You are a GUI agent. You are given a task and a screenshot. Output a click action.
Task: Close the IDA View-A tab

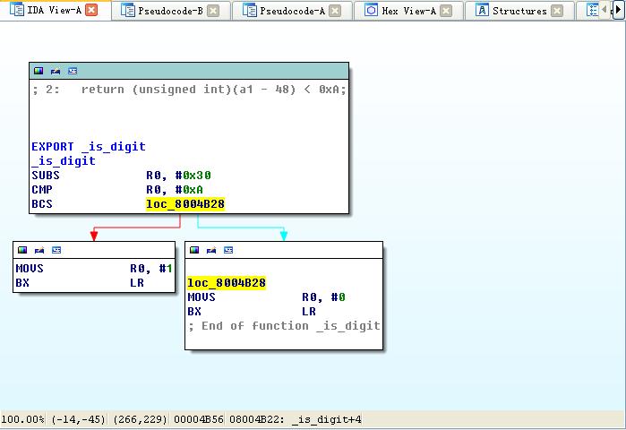point(91,11)
